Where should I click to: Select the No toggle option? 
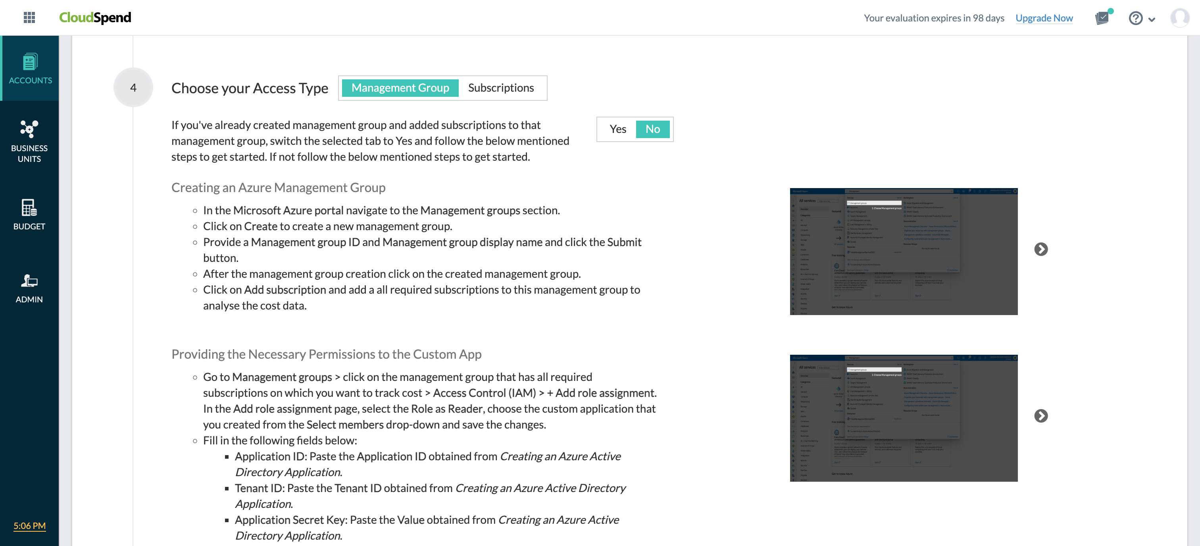pos(652,129)
